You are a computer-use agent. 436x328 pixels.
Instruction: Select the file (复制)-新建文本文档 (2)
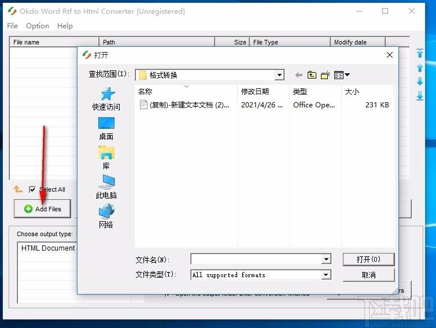184,105
